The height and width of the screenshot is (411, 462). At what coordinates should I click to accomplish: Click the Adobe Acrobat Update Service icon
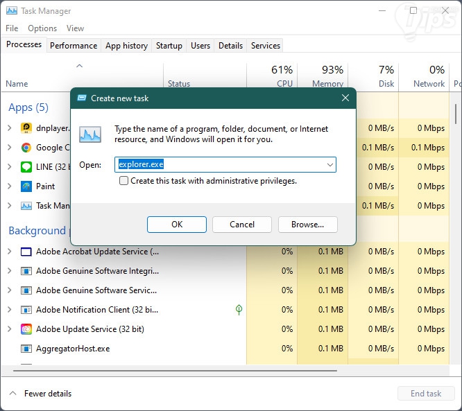(x=26, y=252)
